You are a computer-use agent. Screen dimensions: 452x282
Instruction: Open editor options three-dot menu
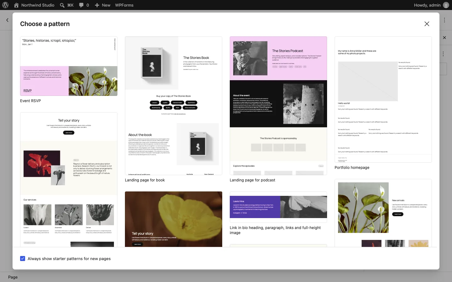click(x=444, y=20)
